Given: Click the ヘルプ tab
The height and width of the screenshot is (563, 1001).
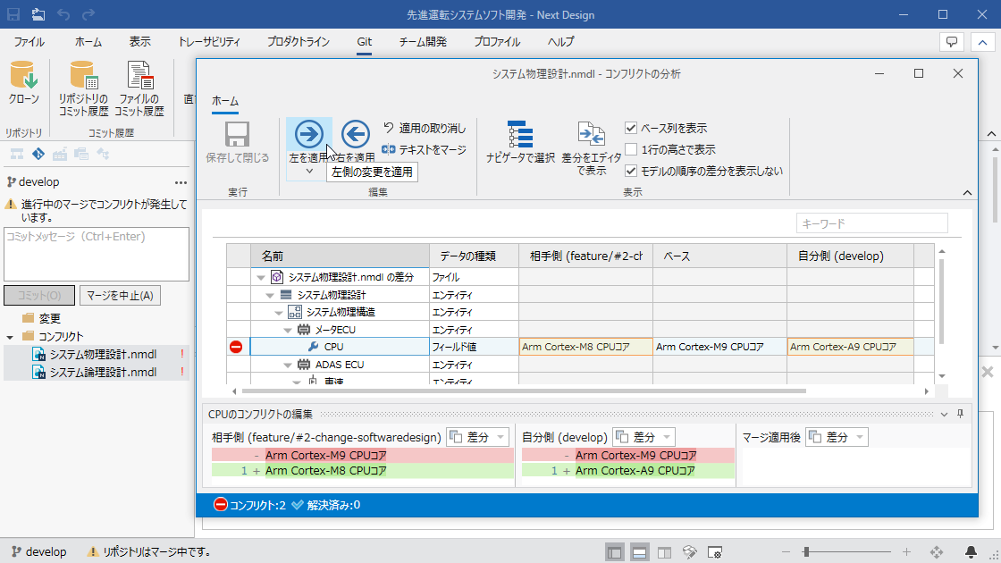Looking at the screenshot, I should pos(561,42).
